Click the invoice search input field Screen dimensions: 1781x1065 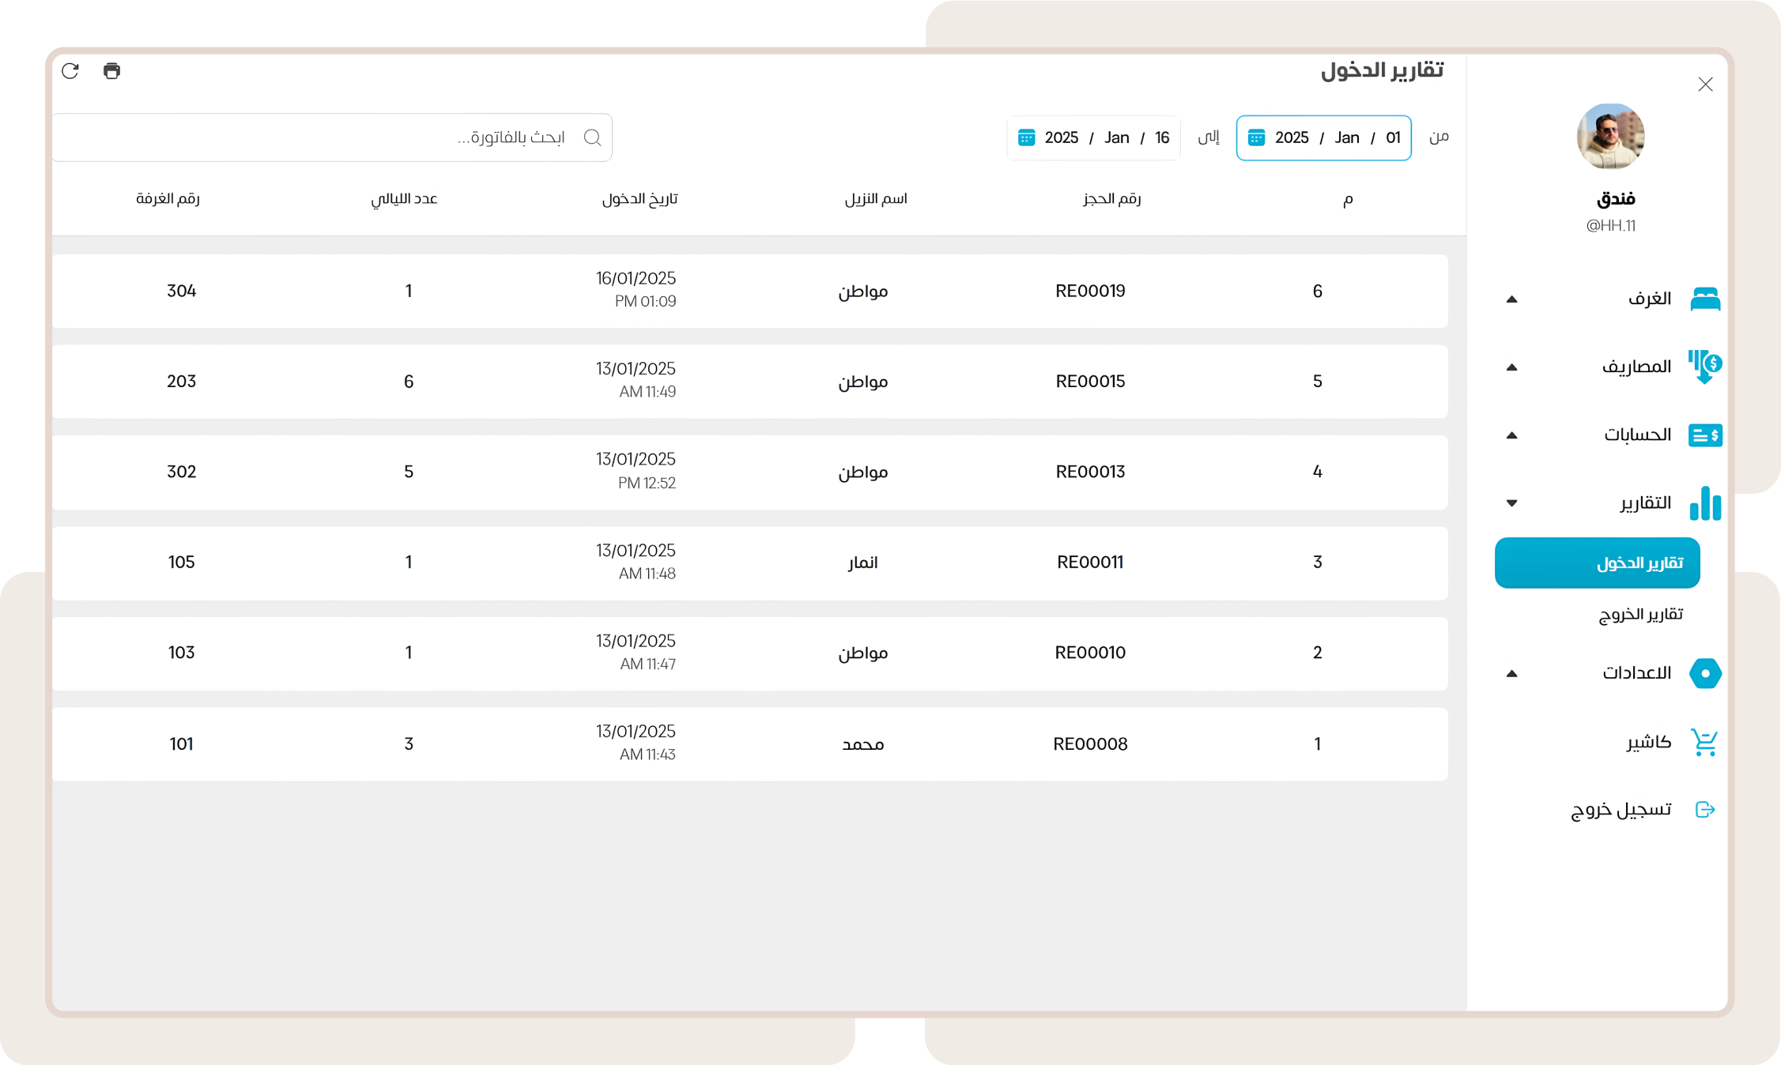point(332,137)
